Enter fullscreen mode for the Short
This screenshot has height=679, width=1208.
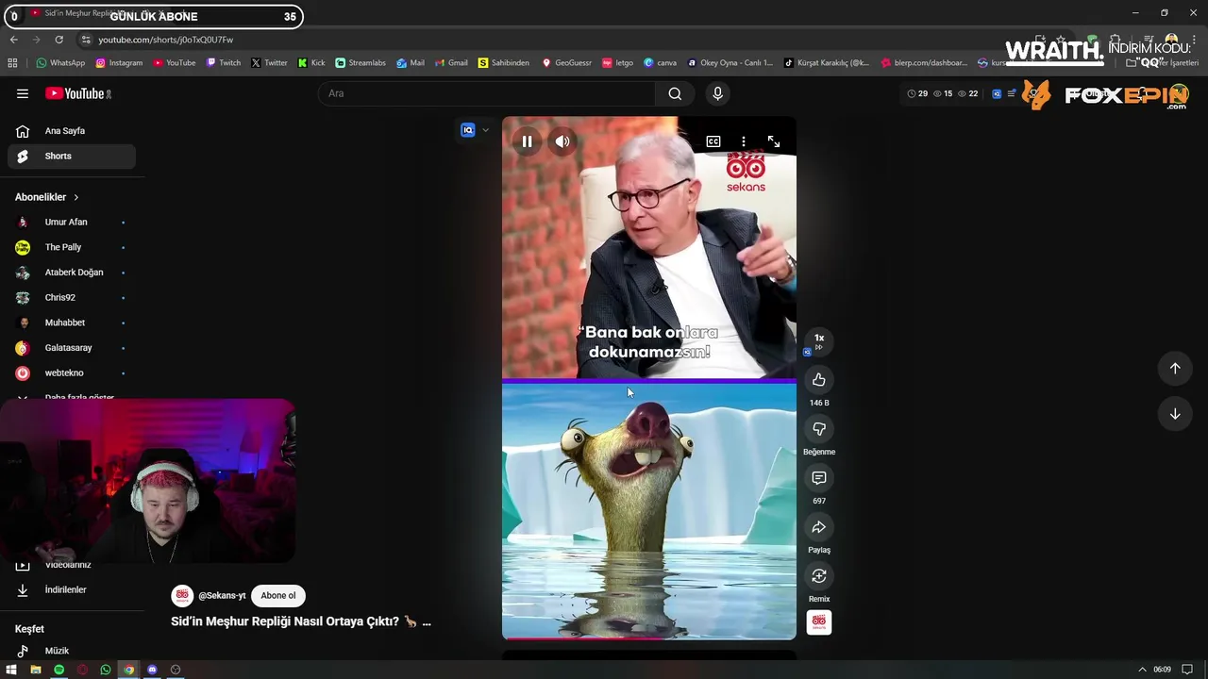tap(774, 141)
